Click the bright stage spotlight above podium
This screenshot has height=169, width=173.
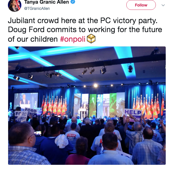(96, 85)
